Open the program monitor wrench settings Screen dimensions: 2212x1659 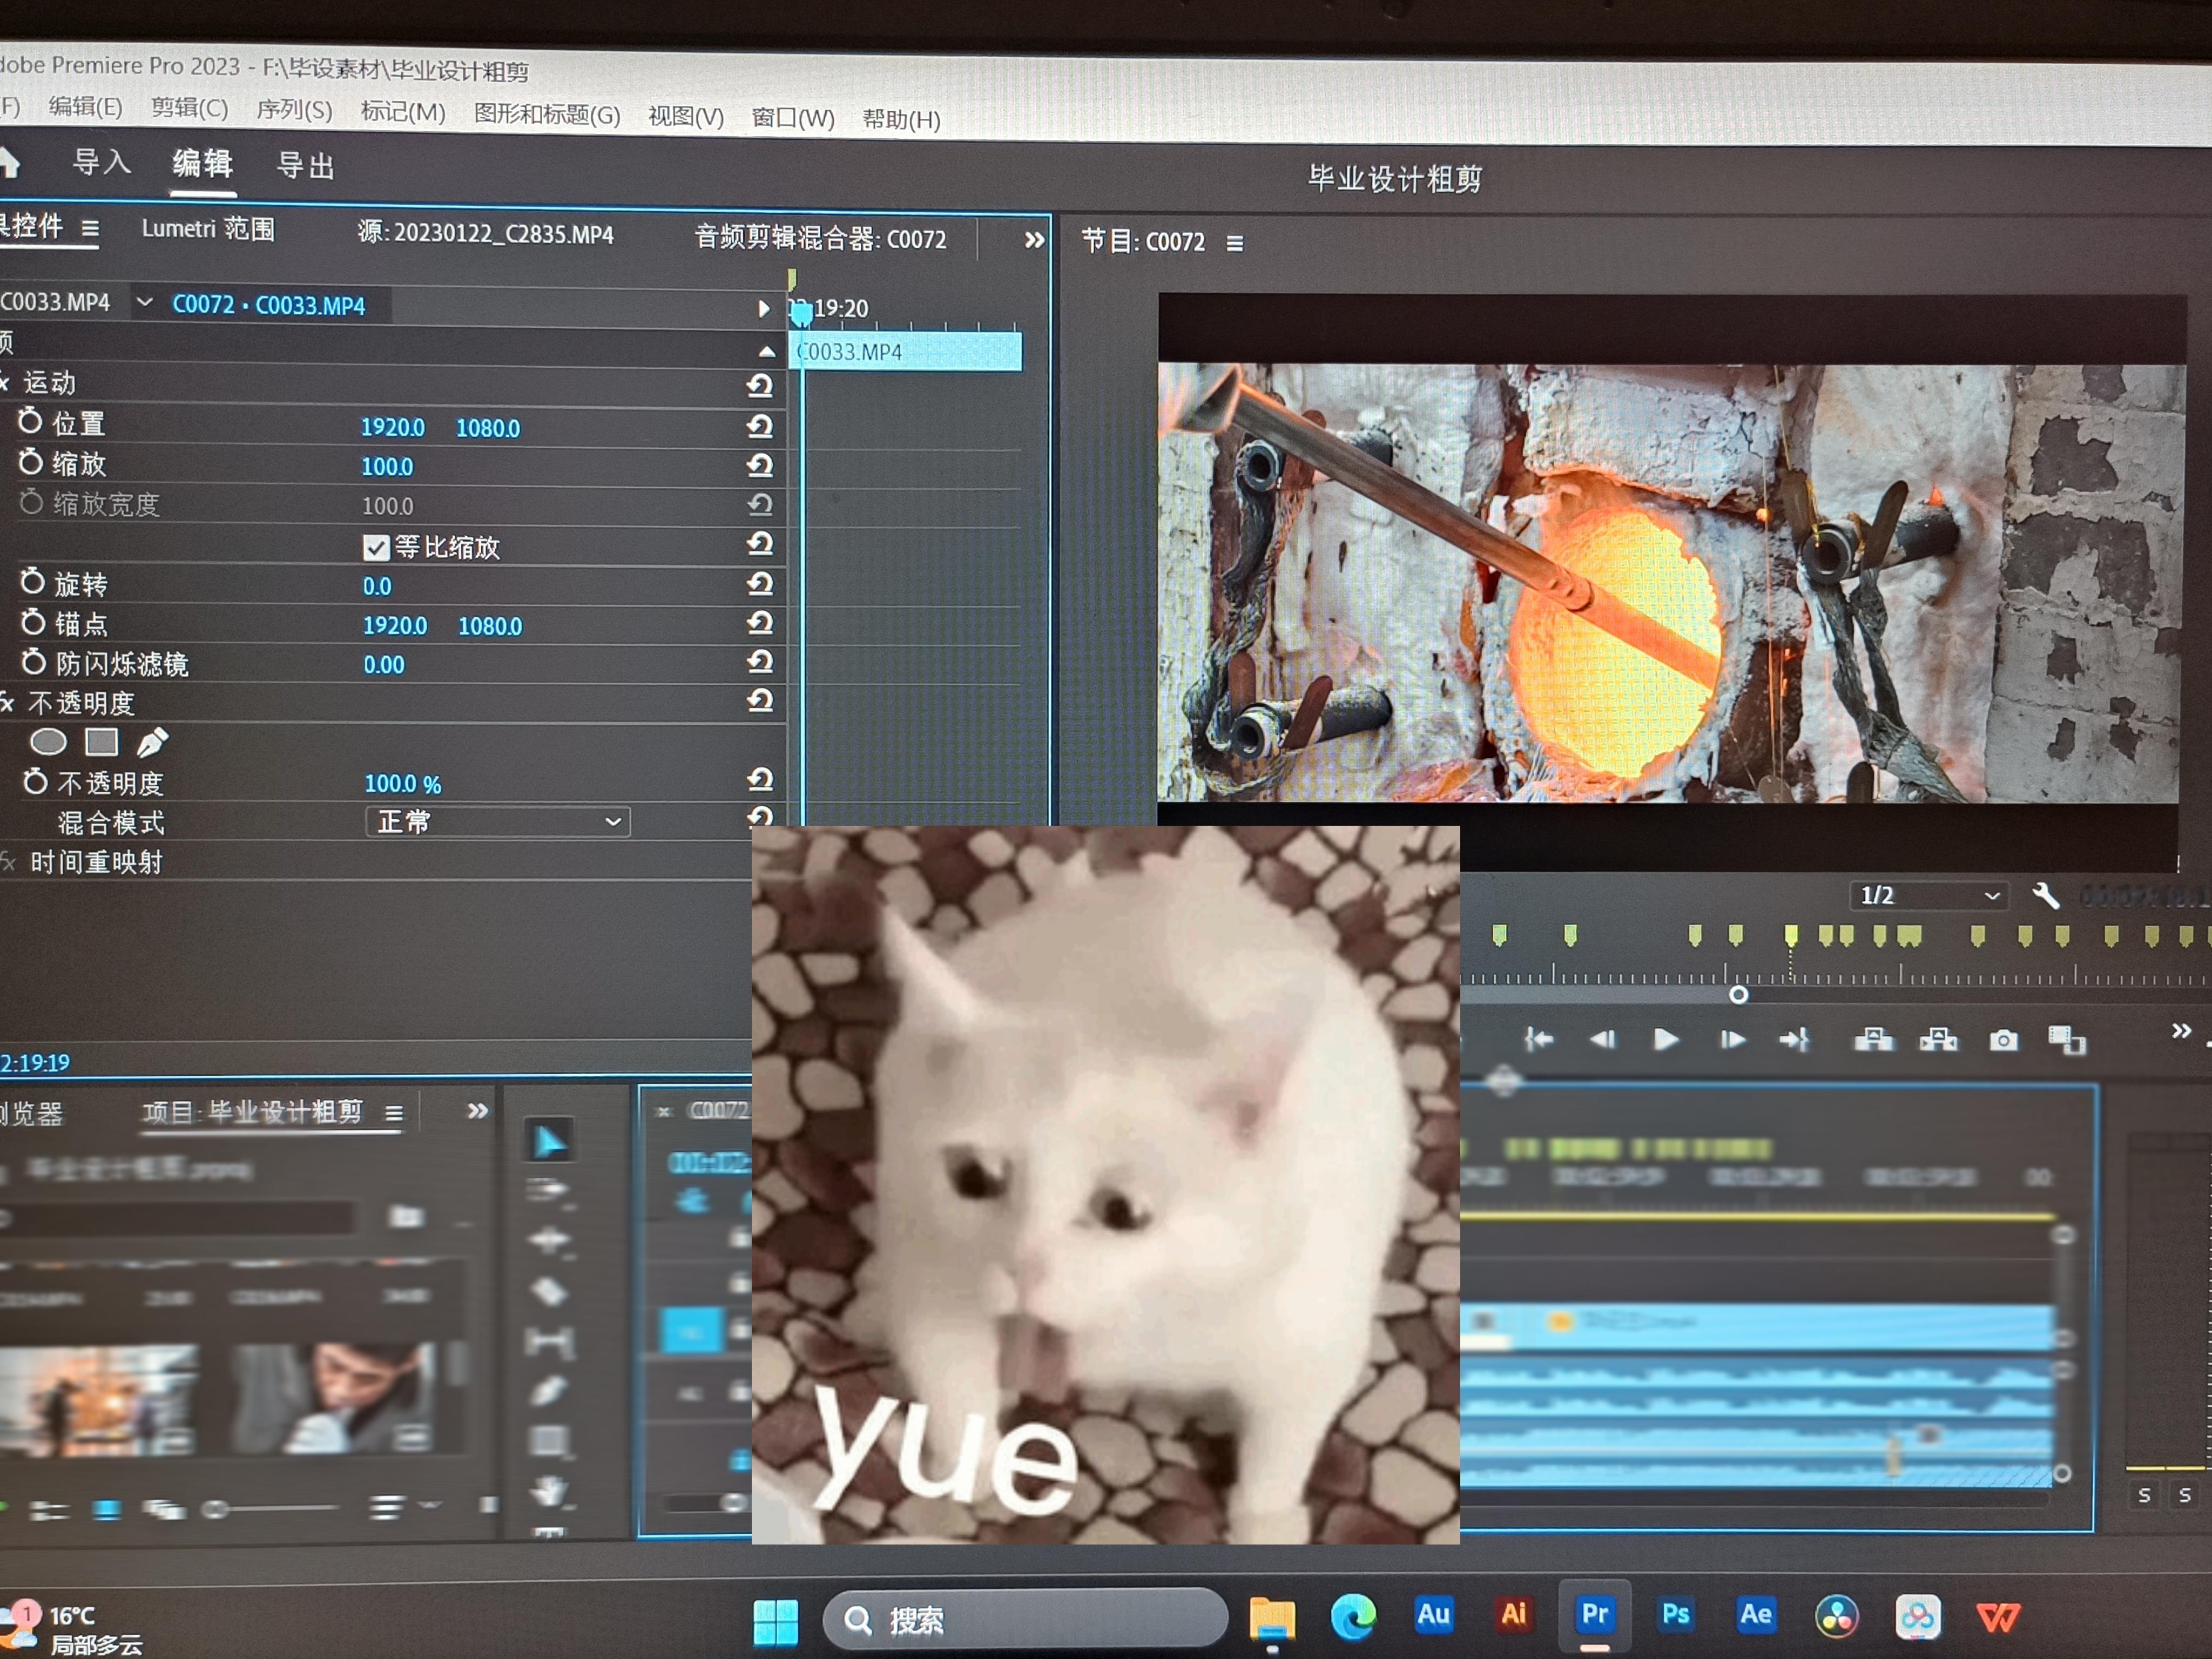coord(2045,895)
